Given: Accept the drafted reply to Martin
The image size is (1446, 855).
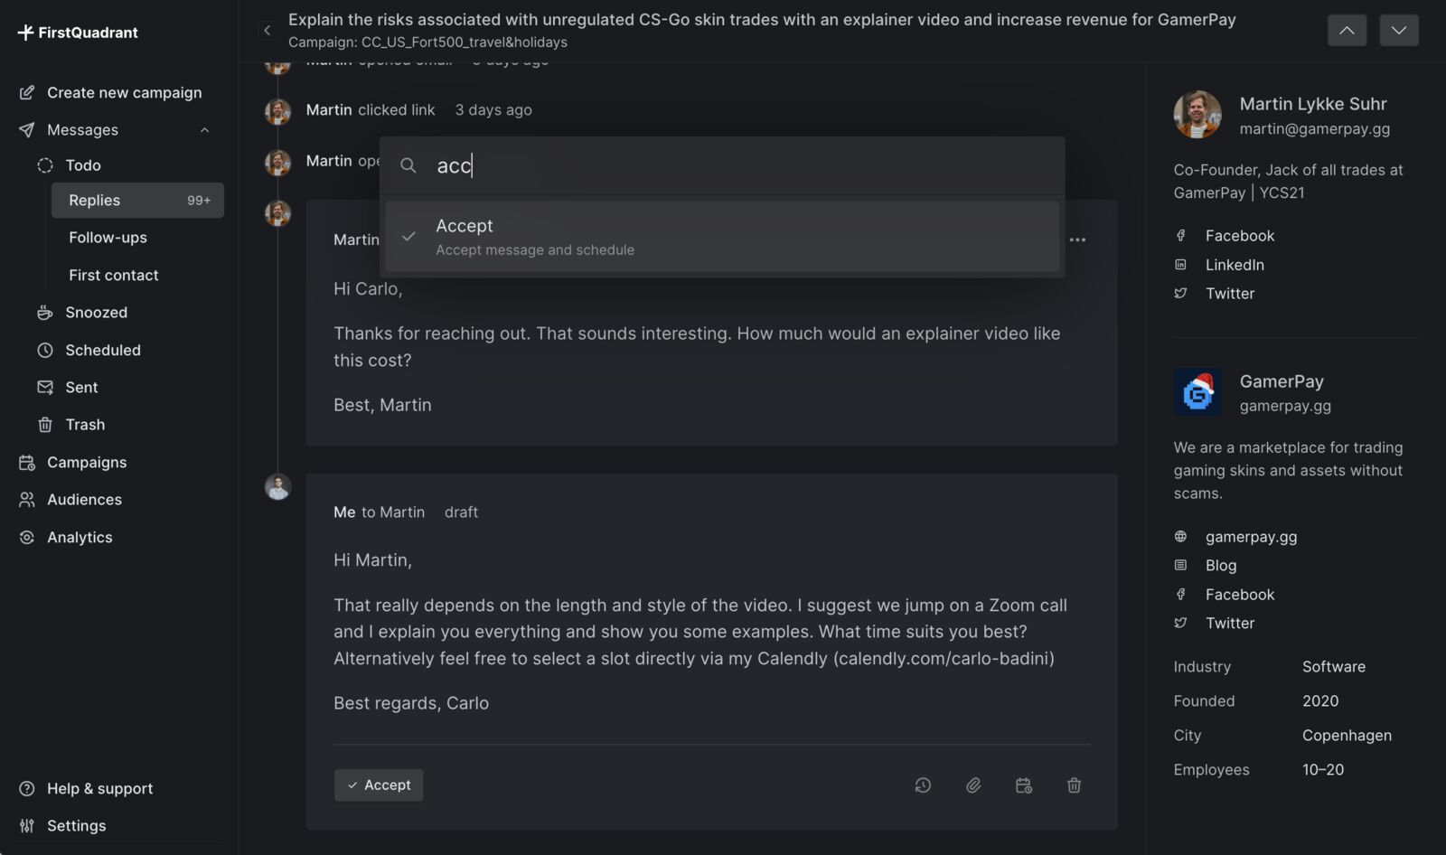Looking at the screenshot, I should pyautogui.click(x=379, y=785).
